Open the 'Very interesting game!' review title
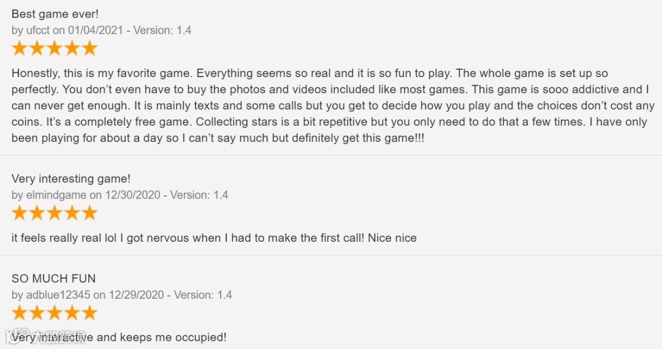The width and height of the screenshot is (662, 349). [71, 179]
